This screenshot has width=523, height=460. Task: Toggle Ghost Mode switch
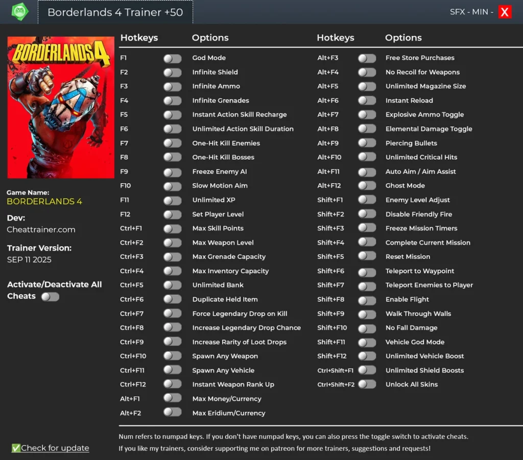click(367, 186)
